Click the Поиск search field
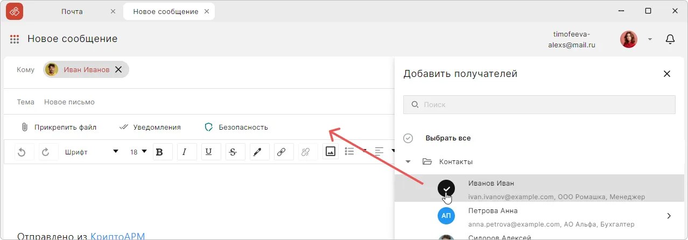 click(x=539, y=105)
